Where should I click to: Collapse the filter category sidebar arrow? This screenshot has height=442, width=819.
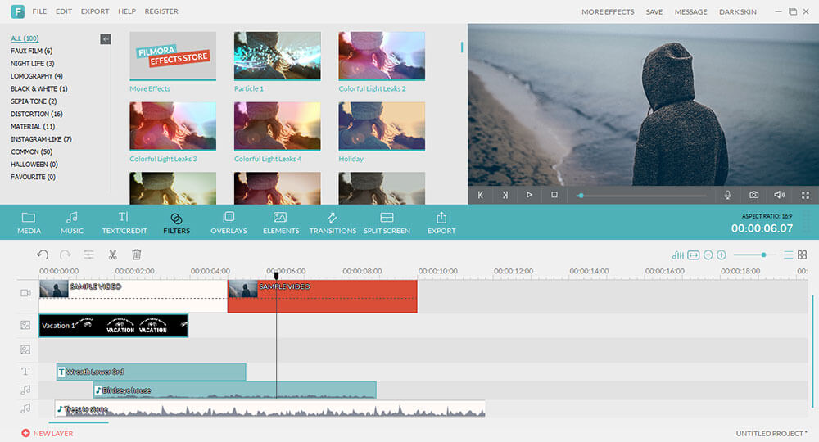tap(106, 38)
